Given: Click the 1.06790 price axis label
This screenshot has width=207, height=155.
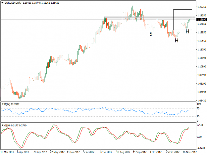Looking at the screenshot, I should [x=202, y=92].
